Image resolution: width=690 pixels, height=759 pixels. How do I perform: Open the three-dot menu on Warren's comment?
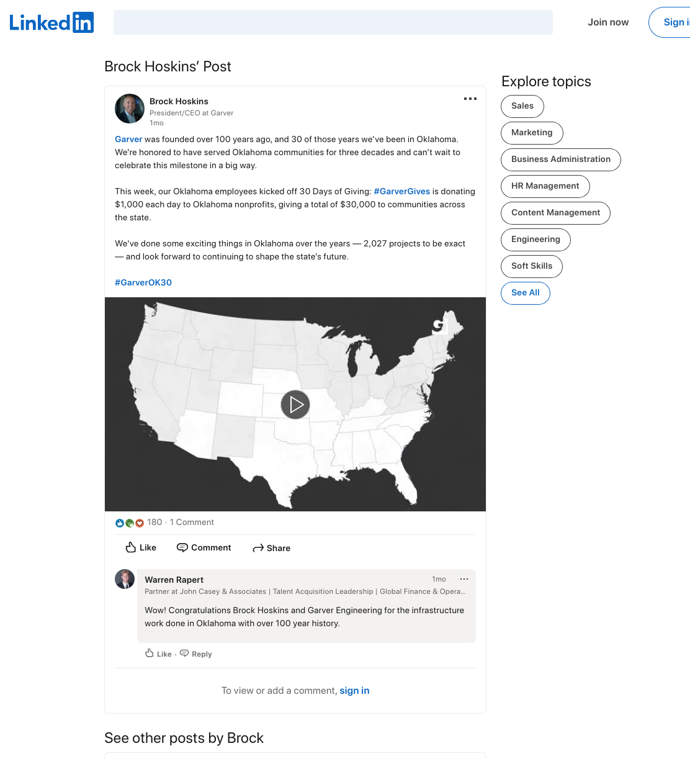(x=464, y=579)
